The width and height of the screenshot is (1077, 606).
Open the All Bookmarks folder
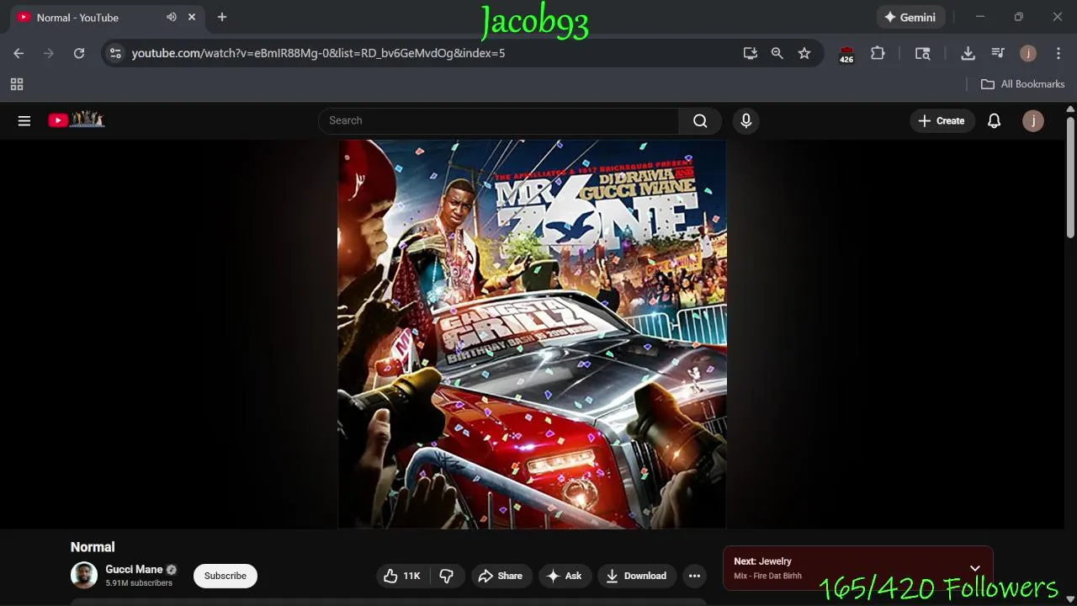(1023, 84)
